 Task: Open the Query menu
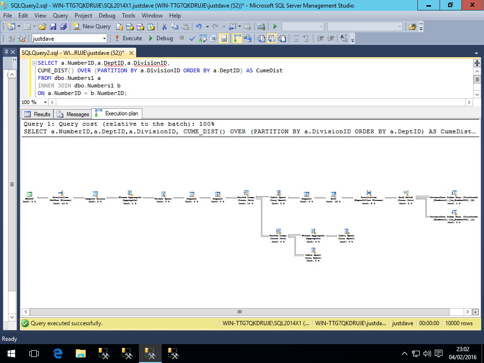60,16
